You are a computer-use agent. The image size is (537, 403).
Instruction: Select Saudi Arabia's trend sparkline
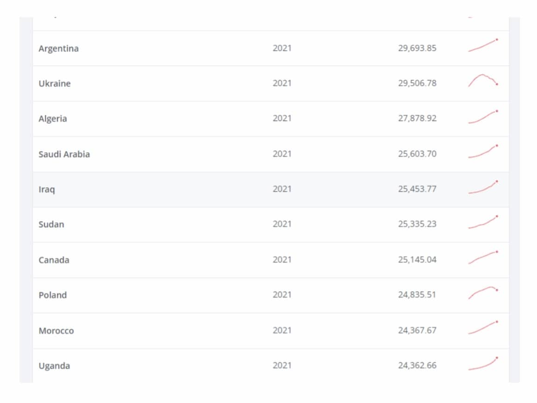coord(483,152)
